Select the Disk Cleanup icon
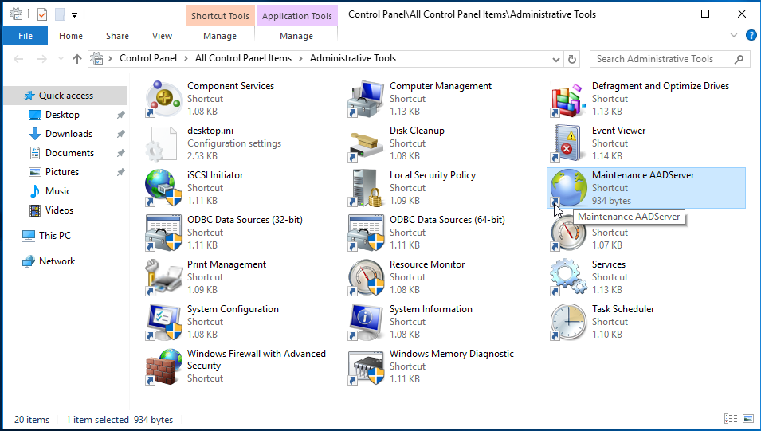 (367, 143)
